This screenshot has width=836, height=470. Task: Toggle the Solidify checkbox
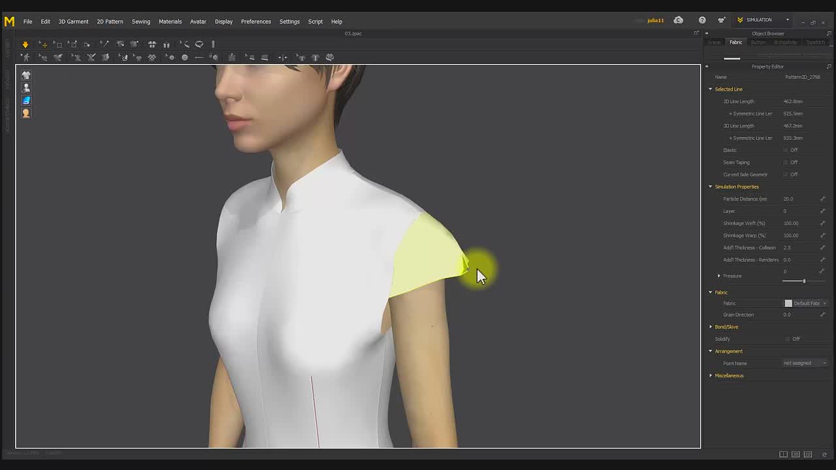point(787,339)
